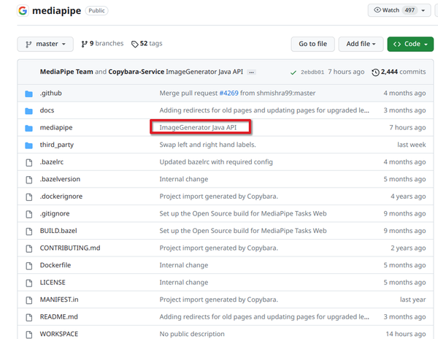Open the README.md file
Screen dimensions: 438x339
click(58, 317)
